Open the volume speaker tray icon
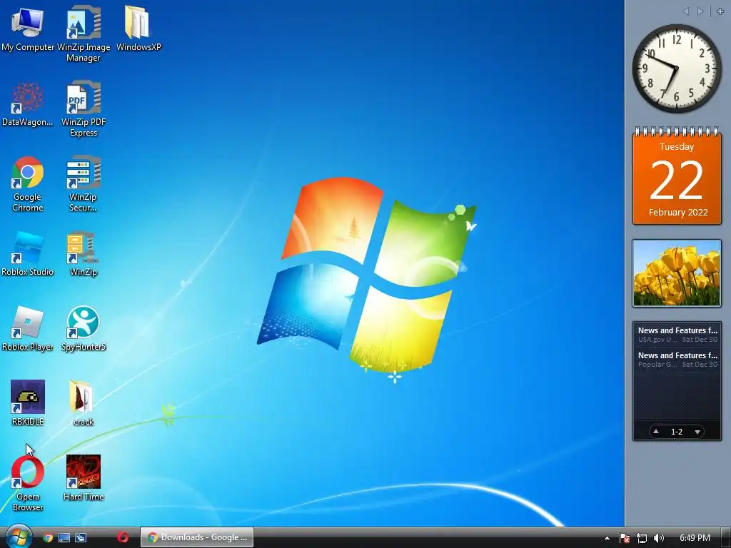Viewport: 731px width, 548px height. pos(659,538)
